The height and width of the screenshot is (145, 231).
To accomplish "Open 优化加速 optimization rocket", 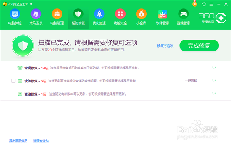I will click(99, 16).
